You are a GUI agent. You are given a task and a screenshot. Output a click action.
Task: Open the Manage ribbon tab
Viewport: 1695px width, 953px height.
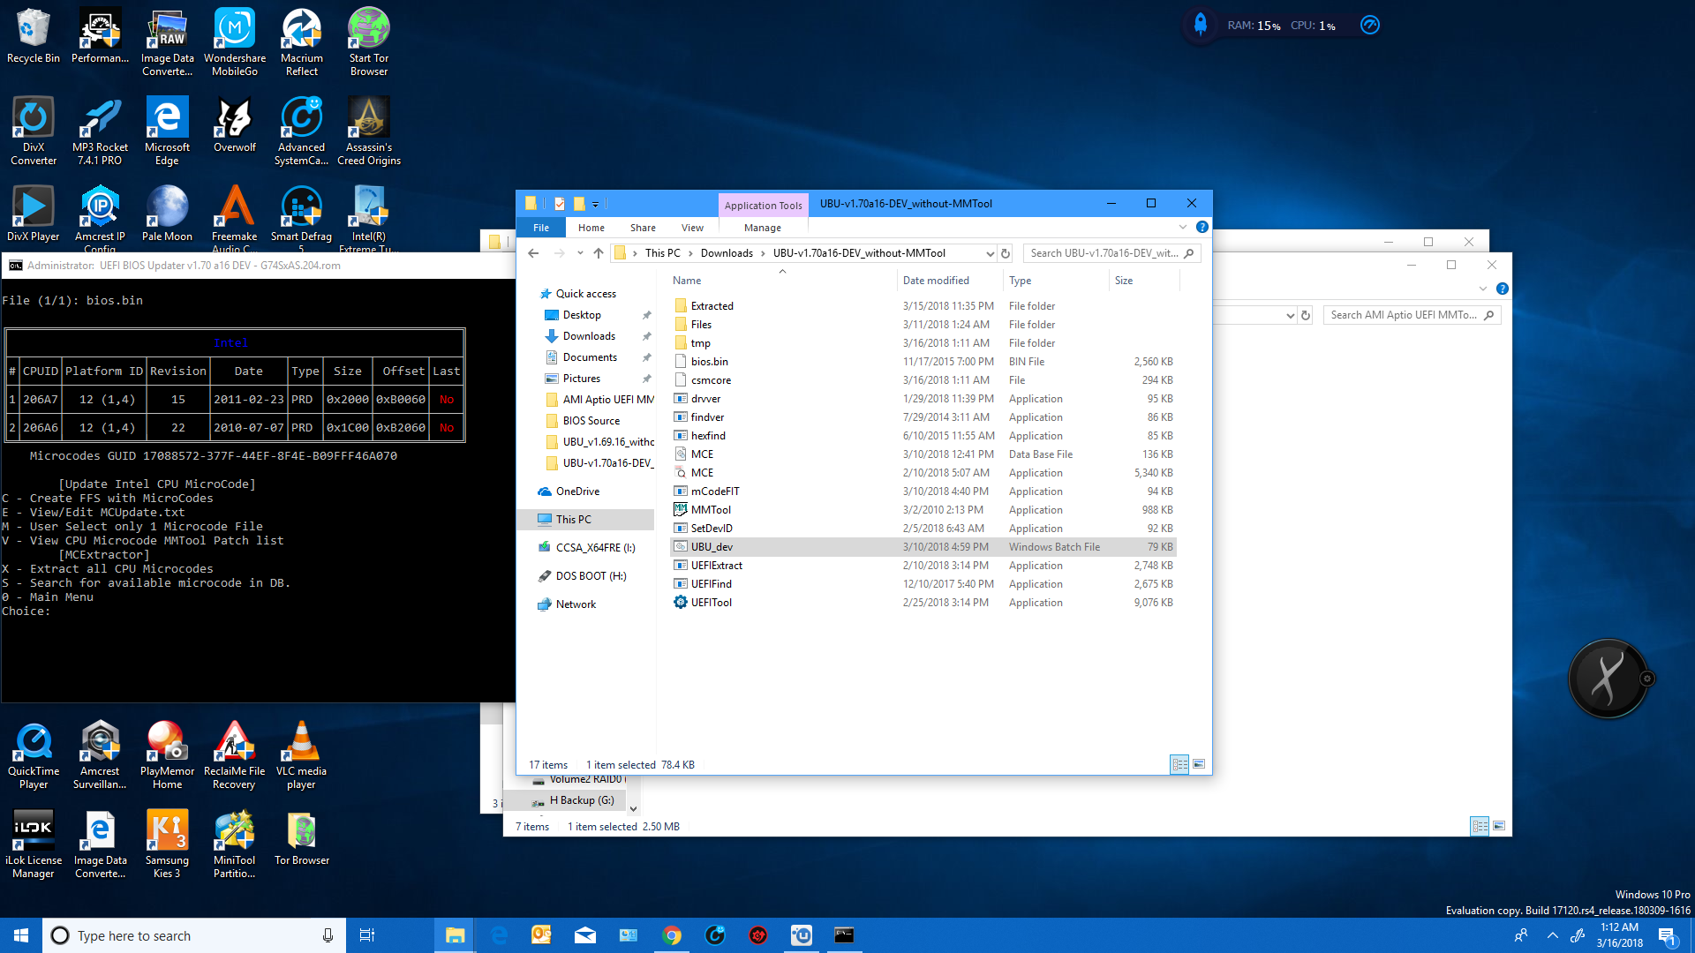(x=763, y=228)
